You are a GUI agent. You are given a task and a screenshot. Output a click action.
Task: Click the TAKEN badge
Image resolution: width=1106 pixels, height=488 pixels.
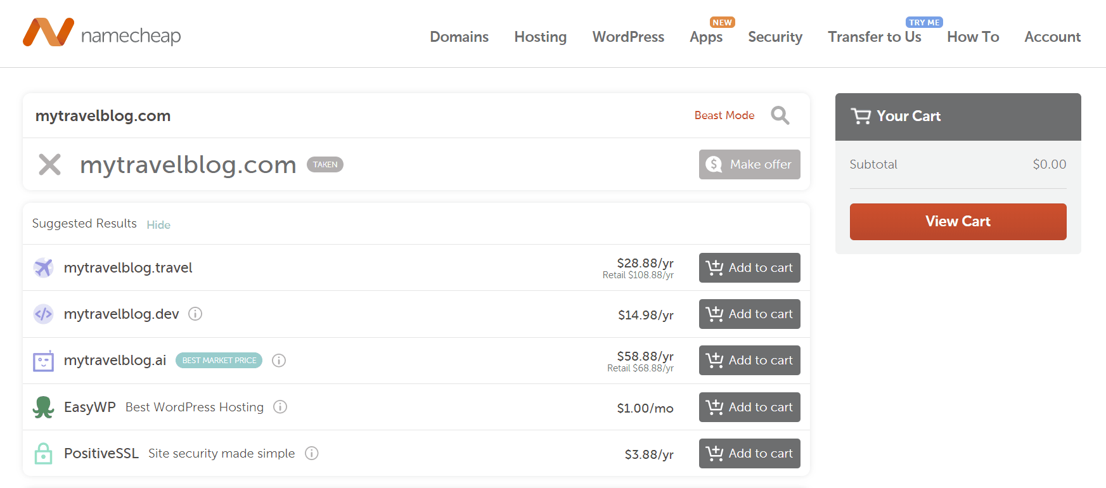coord(325,165)
